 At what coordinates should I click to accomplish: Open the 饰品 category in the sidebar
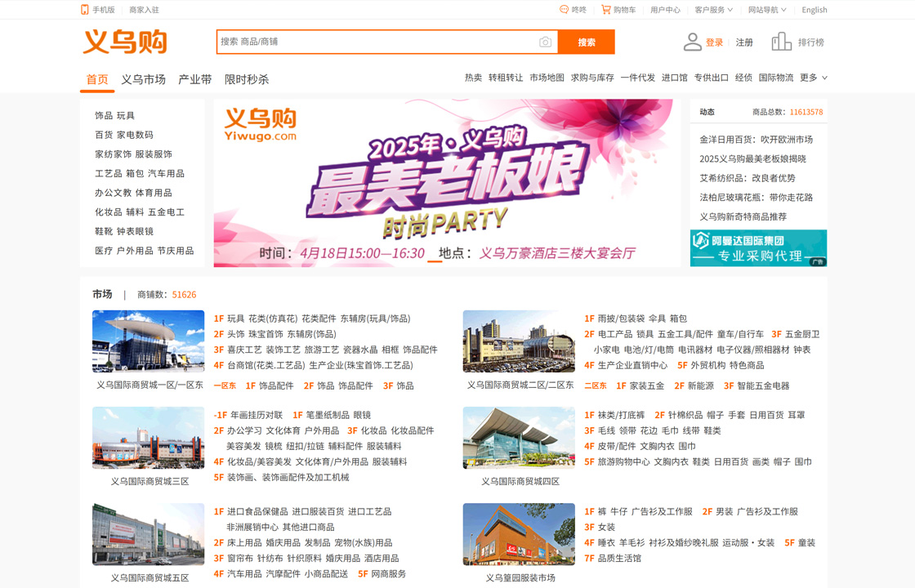104,115
